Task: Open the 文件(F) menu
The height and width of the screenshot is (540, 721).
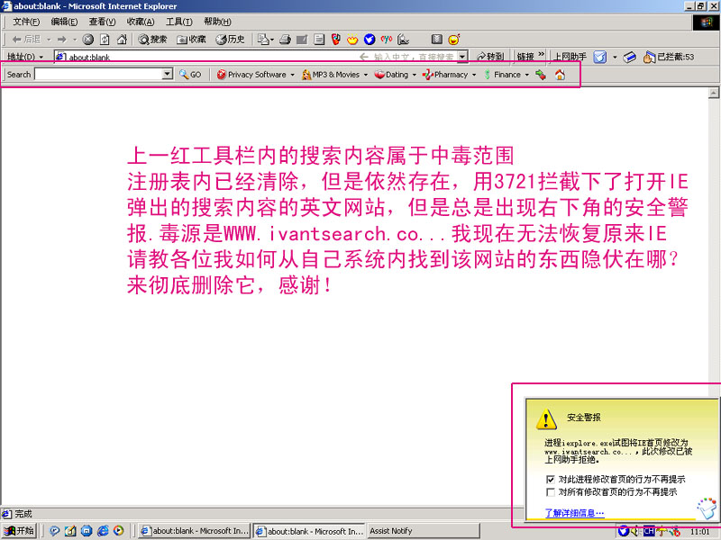Action: coord(26,22)
